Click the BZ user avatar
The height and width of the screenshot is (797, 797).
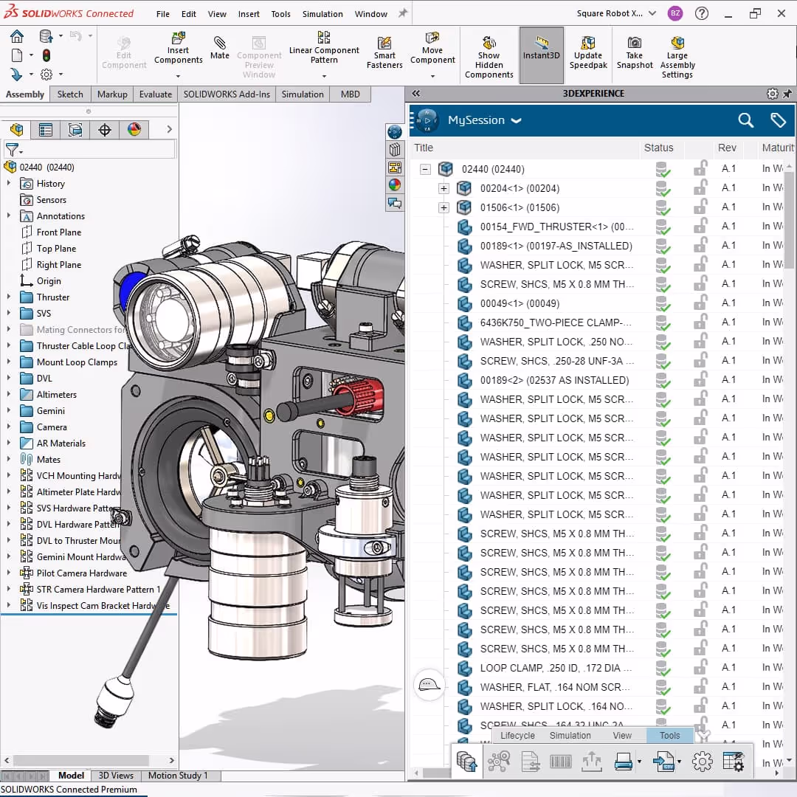click(675, 13)
